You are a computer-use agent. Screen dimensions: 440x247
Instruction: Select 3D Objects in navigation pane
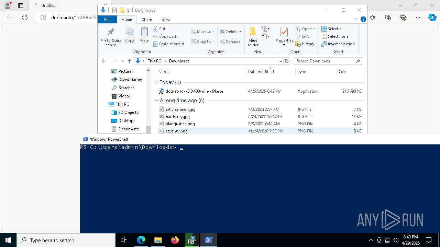click(128, 113)
